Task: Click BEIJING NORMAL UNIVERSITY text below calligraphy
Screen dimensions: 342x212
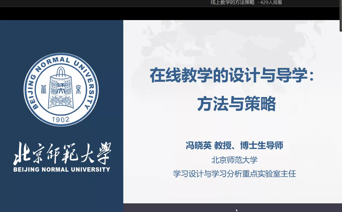Action: tap(62, 170)
